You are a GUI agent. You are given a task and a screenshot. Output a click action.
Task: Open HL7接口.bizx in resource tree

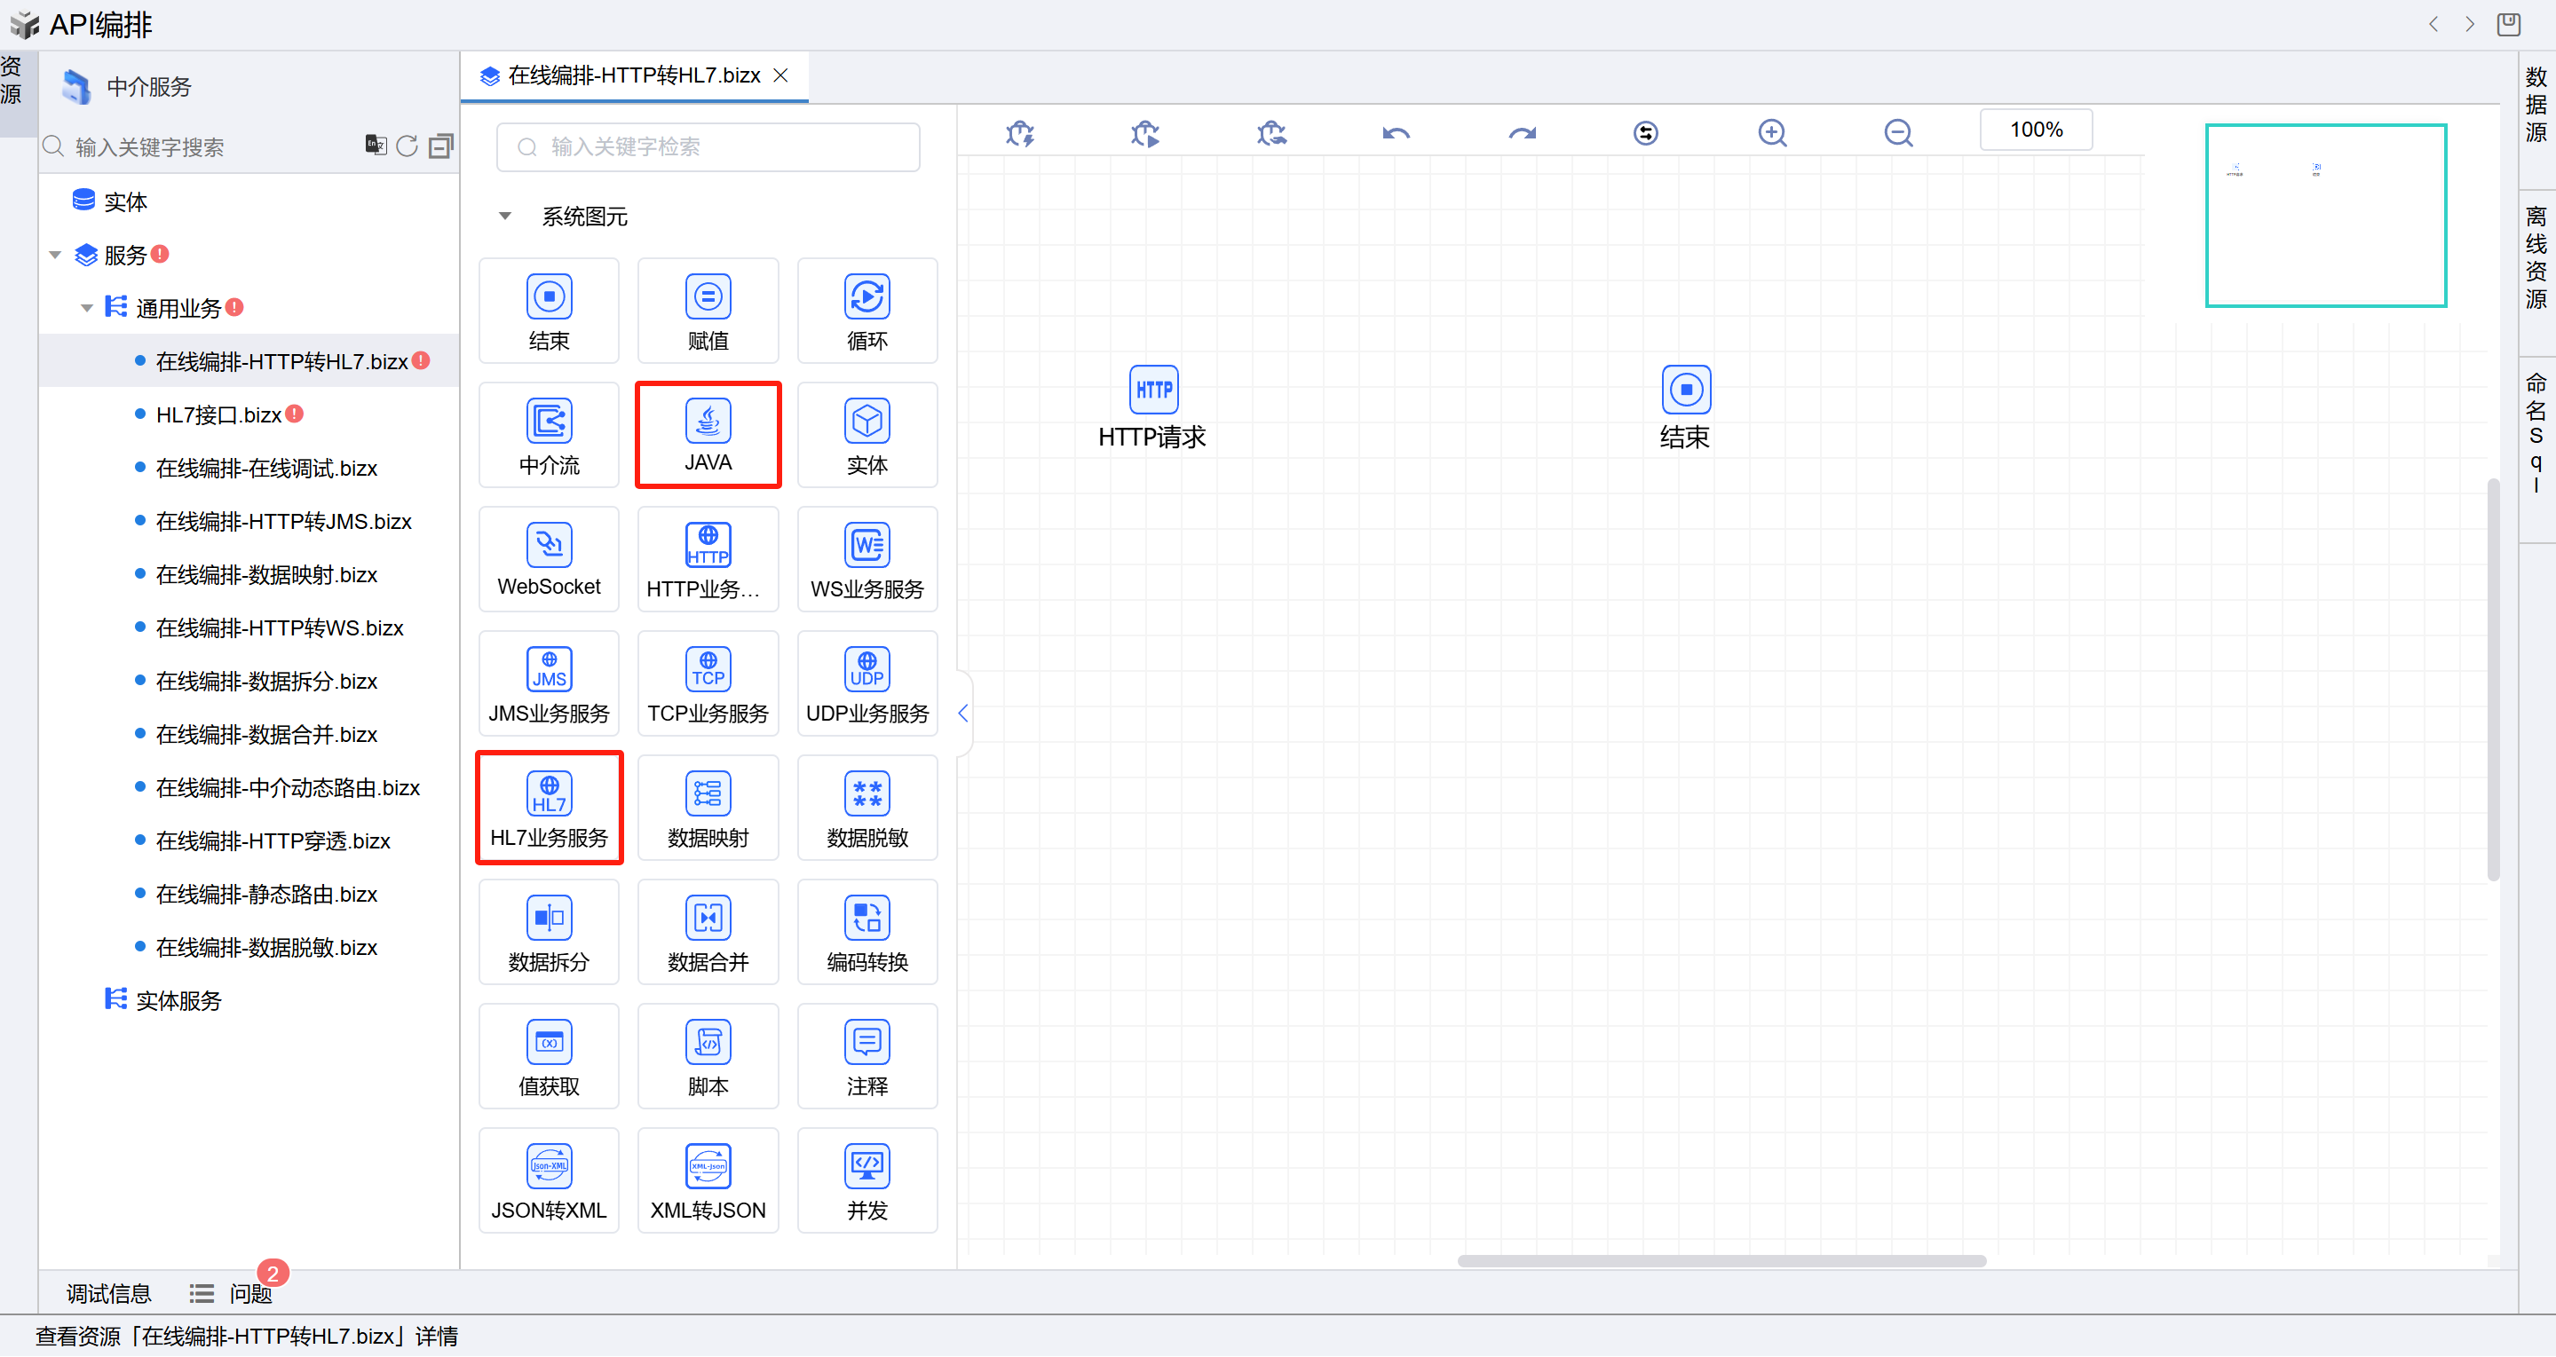218,414
